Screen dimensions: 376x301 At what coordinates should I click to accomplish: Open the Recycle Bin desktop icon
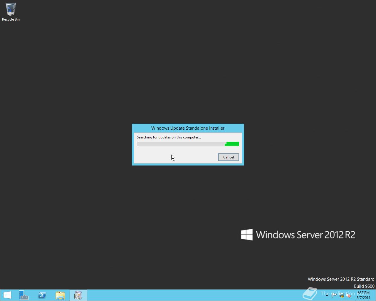click(x=11, y=12)
